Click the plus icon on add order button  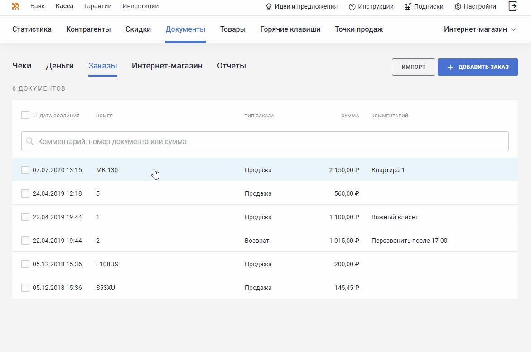pyautogui.click(x=450, y=67)
